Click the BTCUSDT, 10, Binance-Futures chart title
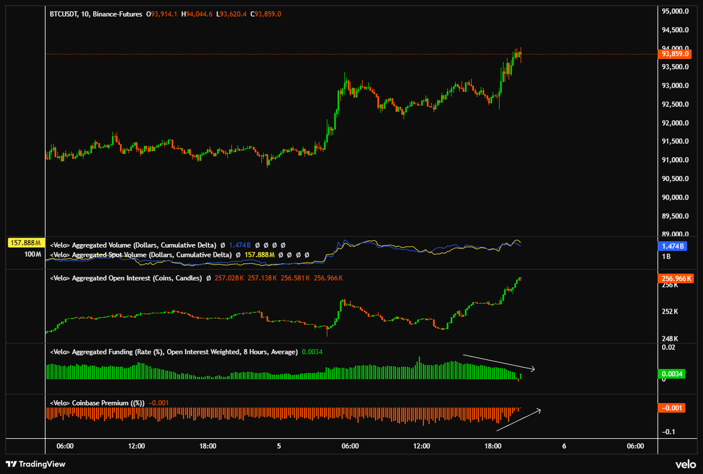The width and height of the screenshot is (703, 474). pos(95,14)
